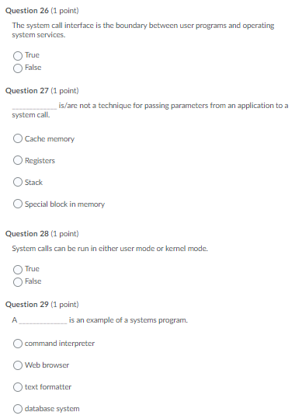302x419 pixels.
Task: Click the system call interface statement text
Action: [x=143, y=30]
